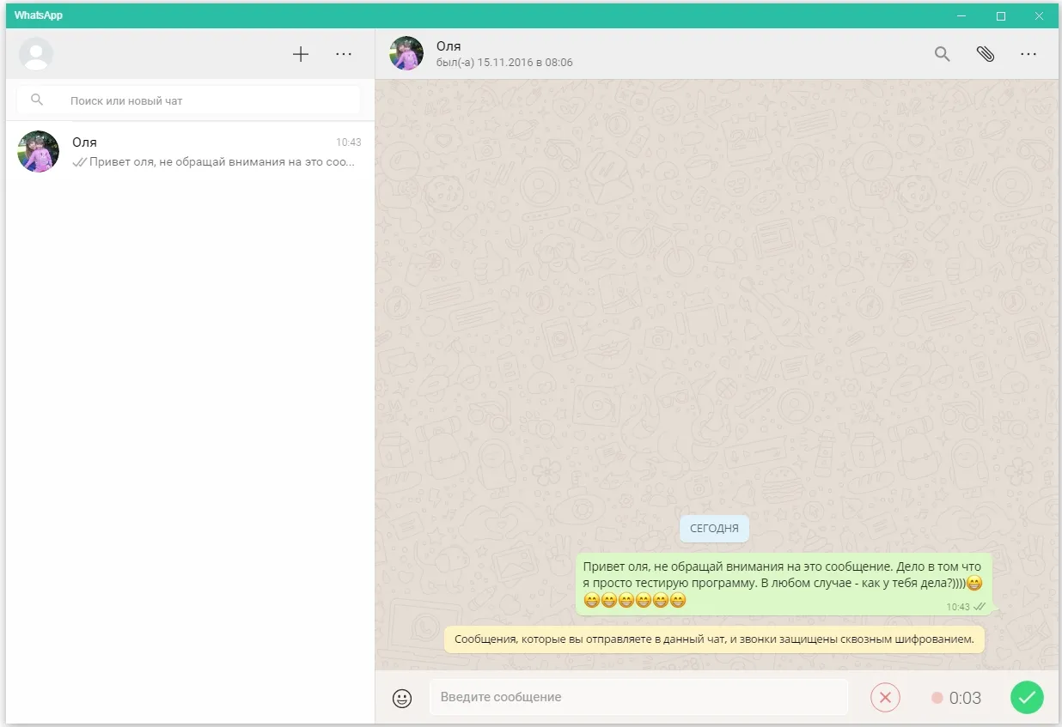Open Оля's profile picture in chat header
The width and height of the screenshot is (1062, 727).
click(406, 53)
